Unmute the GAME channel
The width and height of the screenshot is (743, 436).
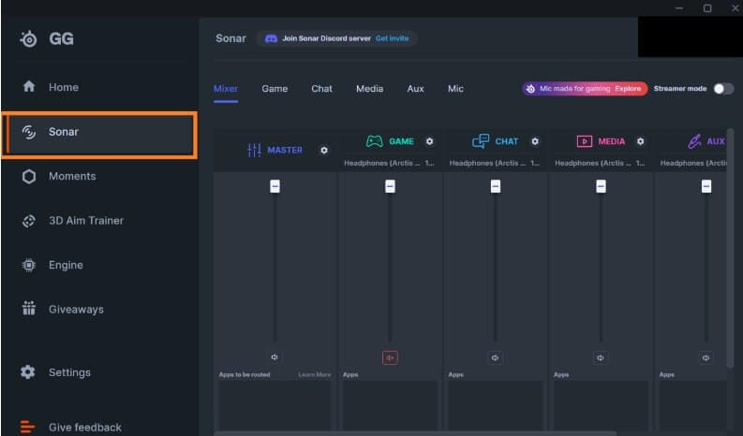click(x=390, y=358)
